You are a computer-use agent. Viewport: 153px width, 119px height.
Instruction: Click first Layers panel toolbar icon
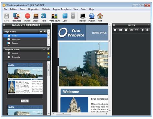115,30
